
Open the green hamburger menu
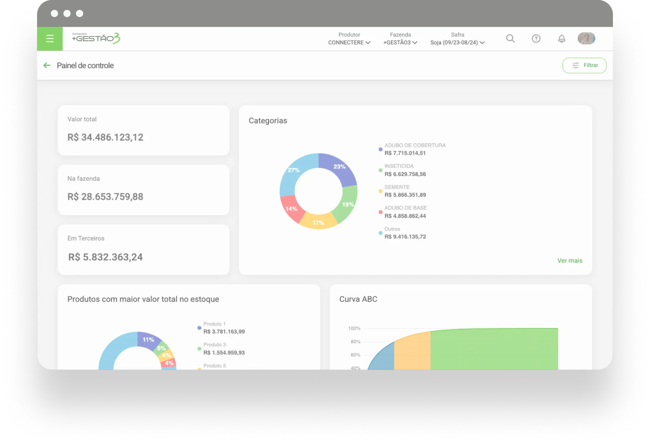click(50, 39)
